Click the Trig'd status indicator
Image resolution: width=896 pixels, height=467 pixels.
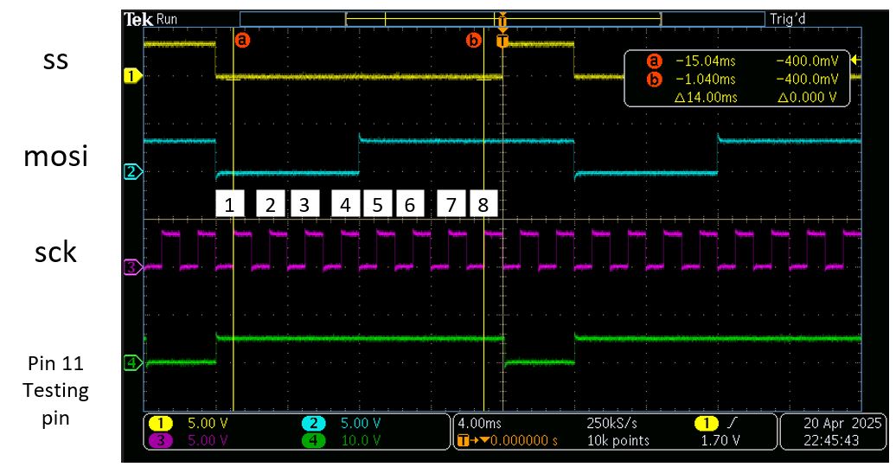(x=787, y=18)
